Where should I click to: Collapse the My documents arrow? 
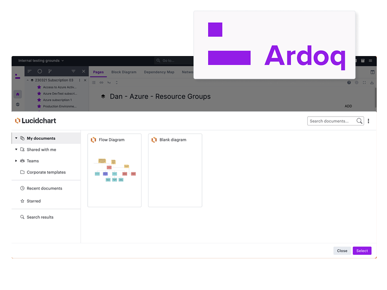pyautogui.click(x=16, y=138)
